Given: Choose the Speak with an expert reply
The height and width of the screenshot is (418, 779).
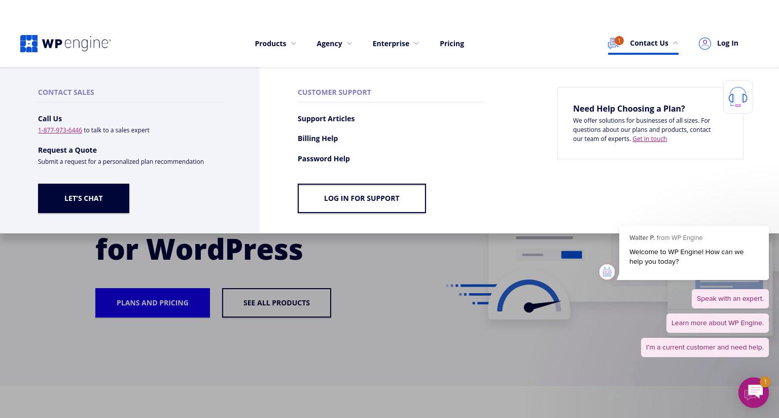Looking at the screenshot, I should coord(730,299).
